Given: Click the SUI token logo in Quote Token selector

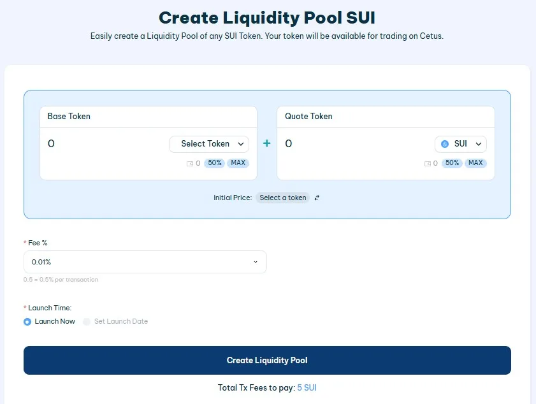Looking at the screenshot, I should tap(444, 143).
